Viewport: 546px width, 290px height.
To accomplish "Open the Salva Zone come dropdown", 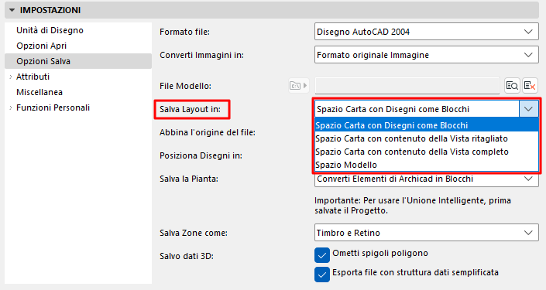I will [427, 233].
